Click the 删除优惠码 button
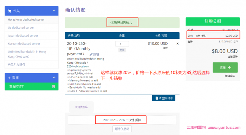This screenshot has height=135, width=246. (122, 129)
